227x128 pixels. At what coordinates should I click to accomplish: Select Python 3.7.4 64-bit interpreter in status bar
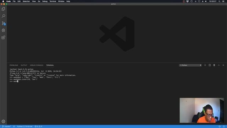click(x=25, y=127)
